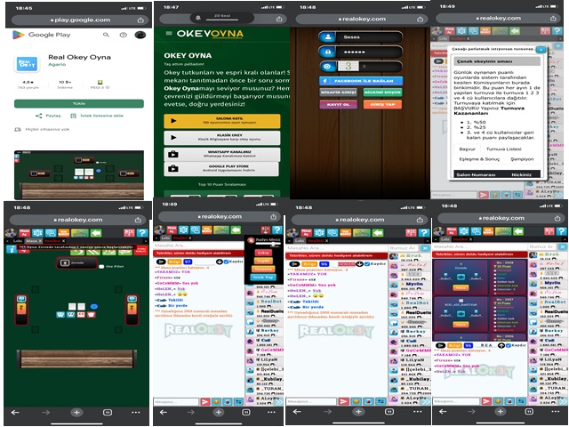Tap the wooden tile rack on game table
The width and height of the screenshot is (569, 427).
pyautogui.click(x=76, y=359)
